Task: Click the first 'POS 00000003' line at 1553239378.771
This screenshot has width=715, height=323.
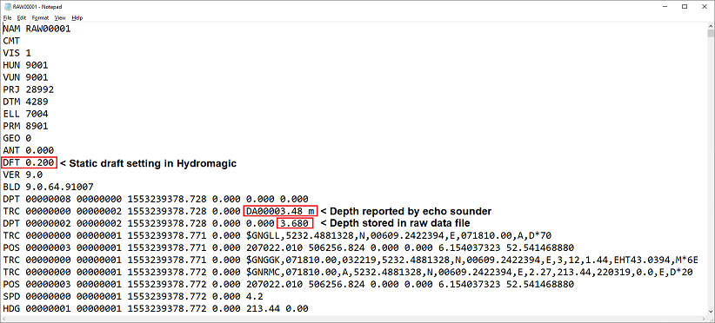Action: 288,247
